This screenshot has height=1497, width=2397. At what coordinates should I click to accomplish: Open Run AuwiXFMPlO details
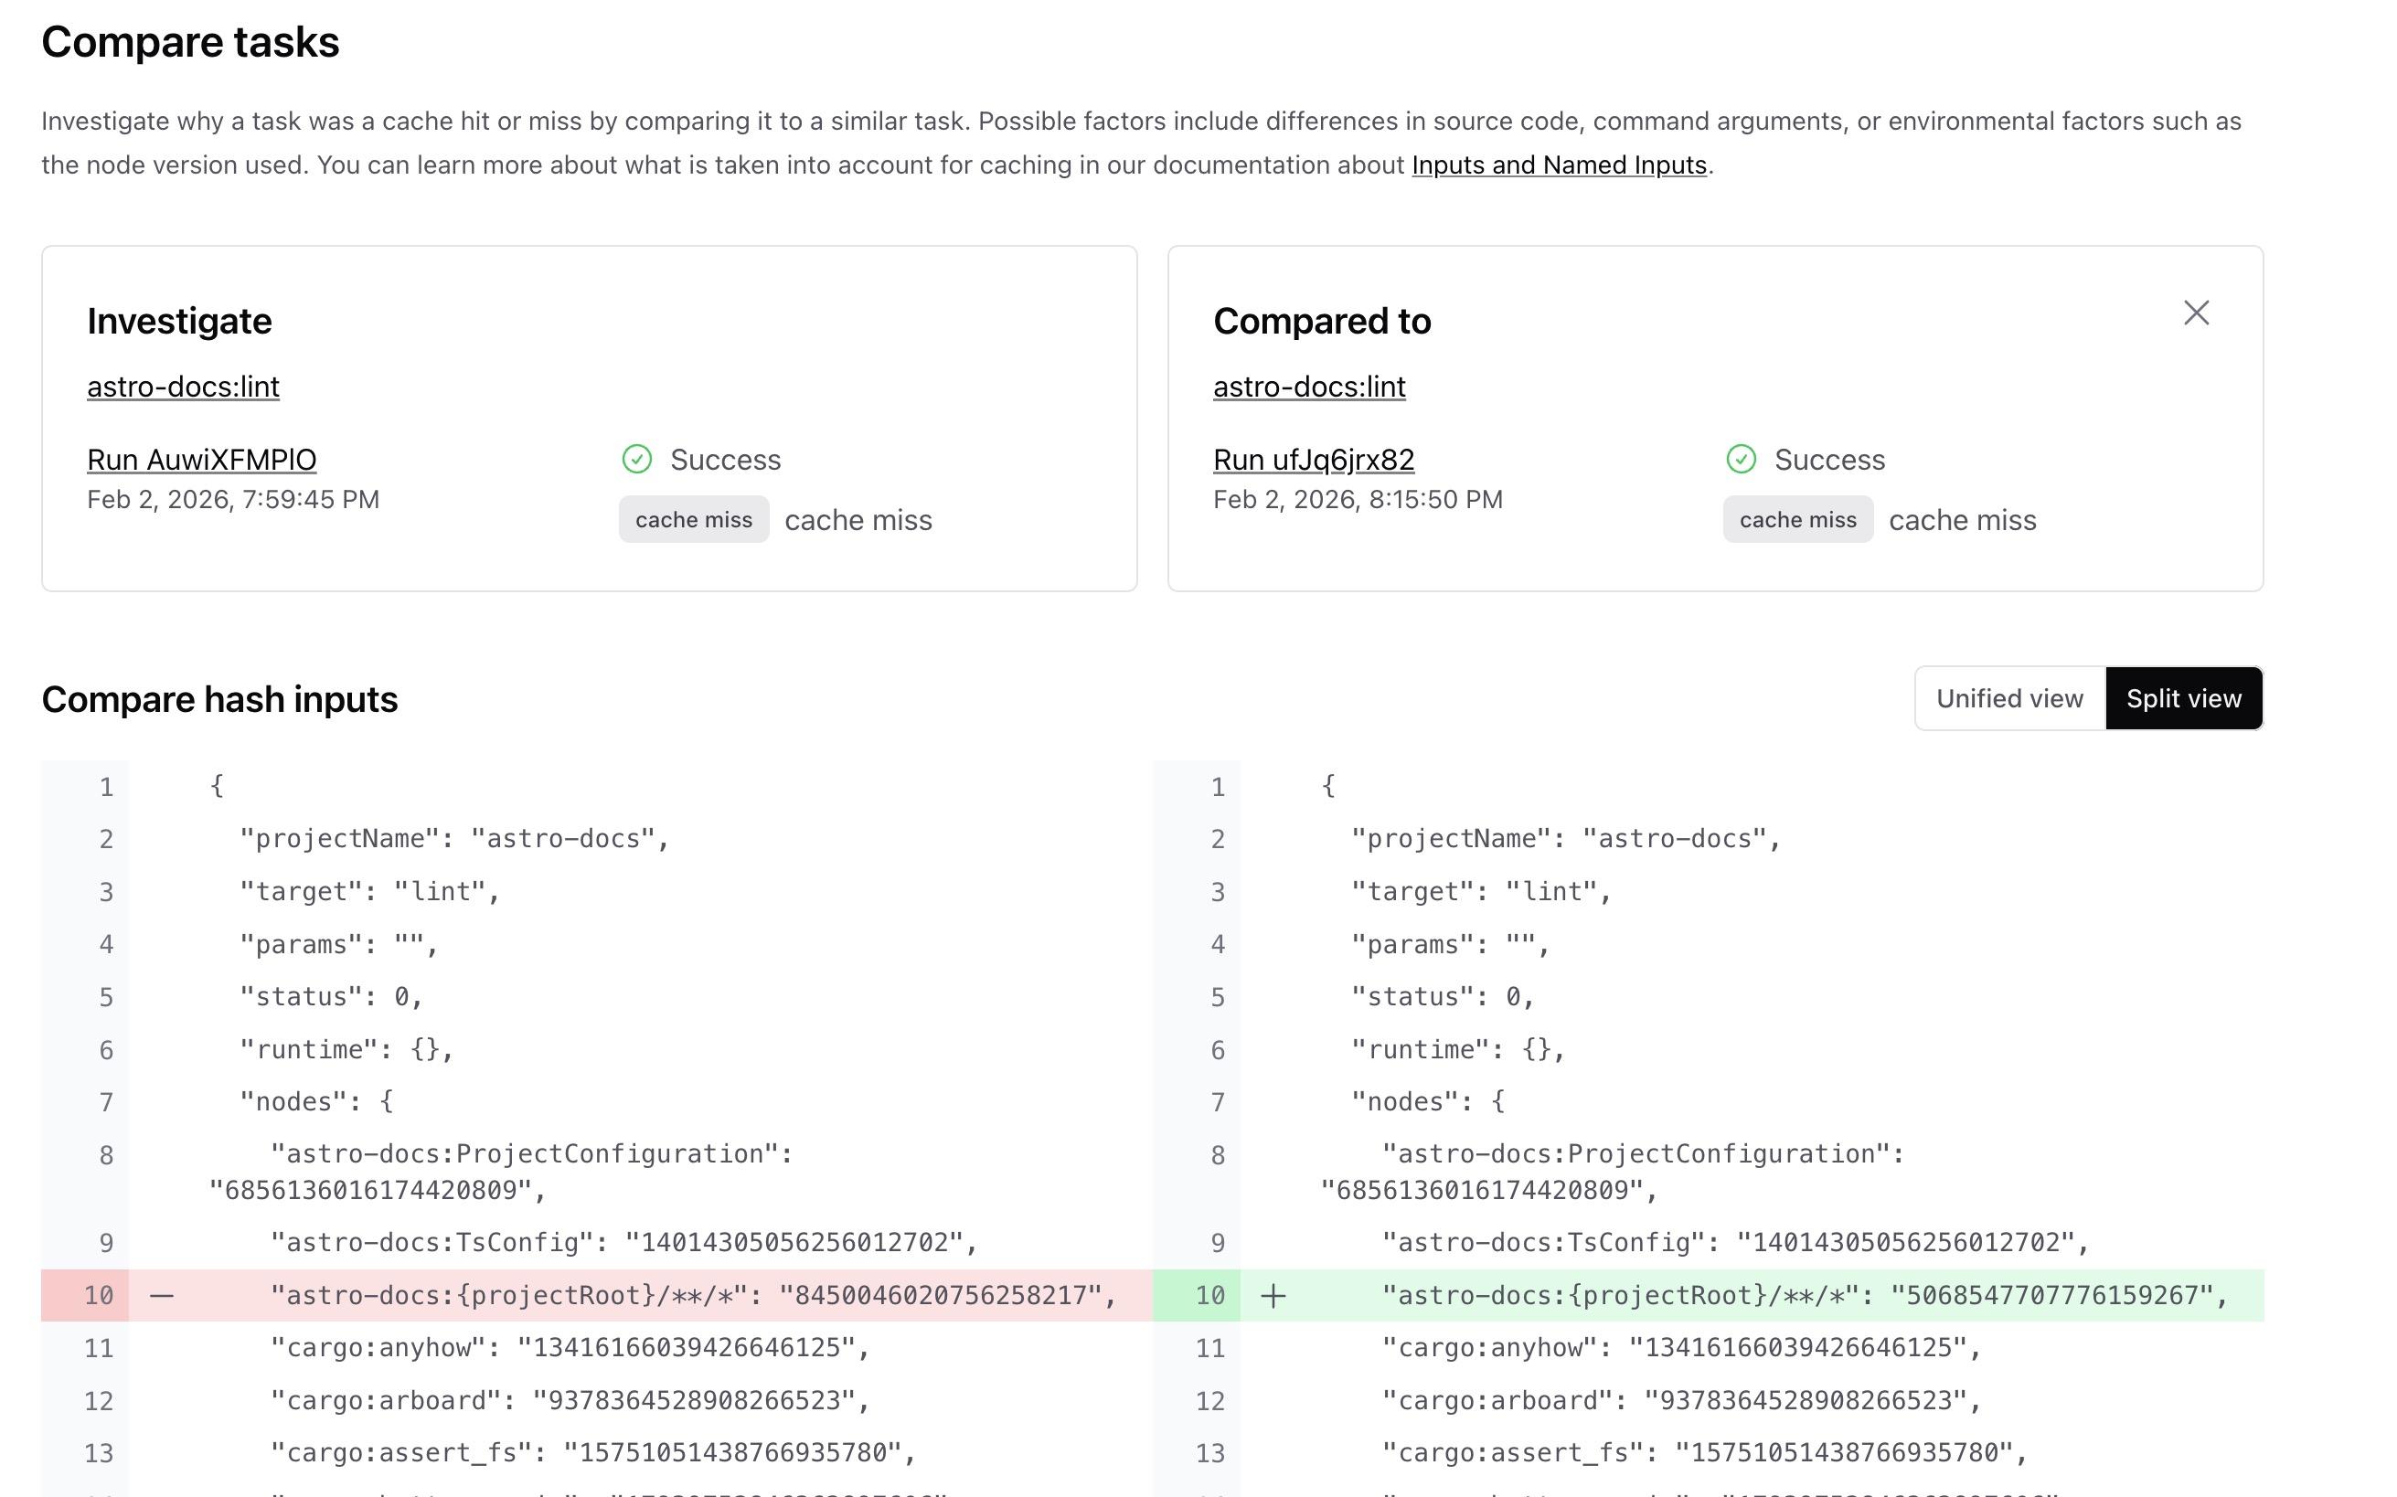click(x=202, y=459)
